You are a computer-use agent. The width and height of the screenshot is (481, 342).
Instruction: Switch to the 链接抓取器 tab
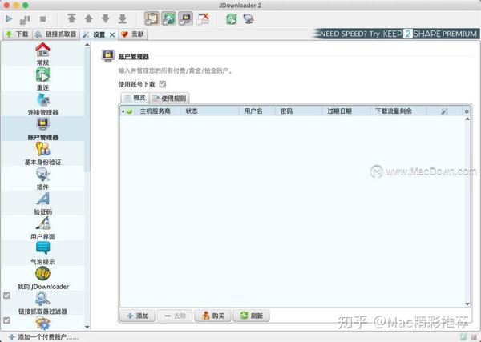(55, 34)
